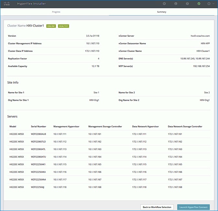This screenshot has width=218, height=211.
Task: Click the Management Storage Controller column header
Action: (x=105, y=126)
